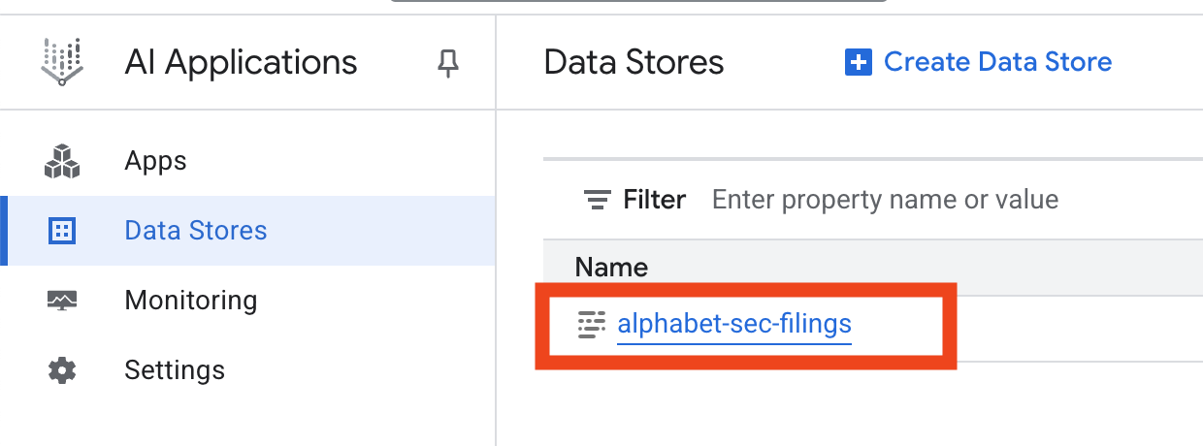The image size is (1203, 446).
Task: Click the Data Stores page heading
Action: coord(634,63)
